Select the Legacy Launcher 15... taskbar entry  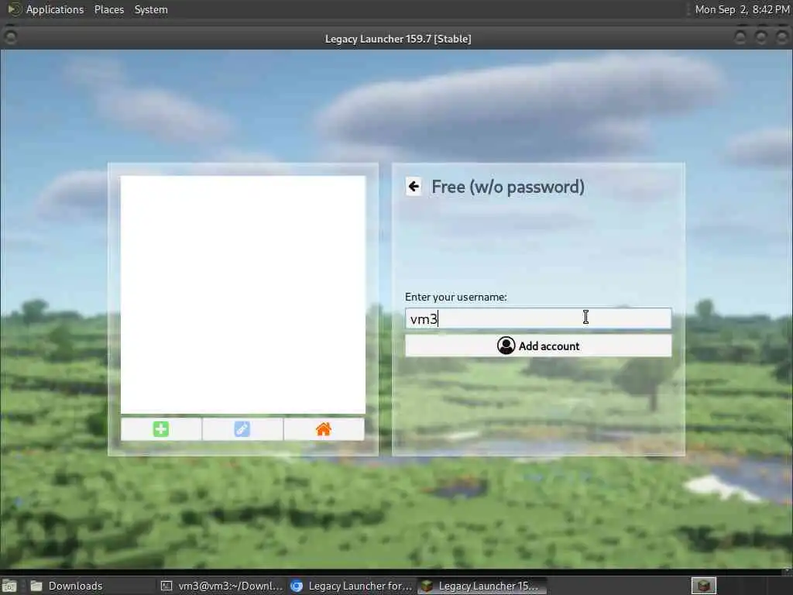click(482, 586)
